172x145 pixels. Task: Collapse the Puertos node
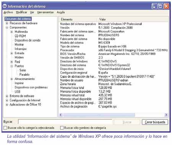click(11, 66)
